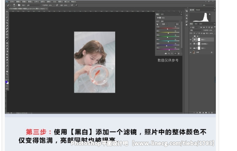This screenshot has height=151, width=237.
Task: Select the Lasso tool
Action: tap(7, 17)
